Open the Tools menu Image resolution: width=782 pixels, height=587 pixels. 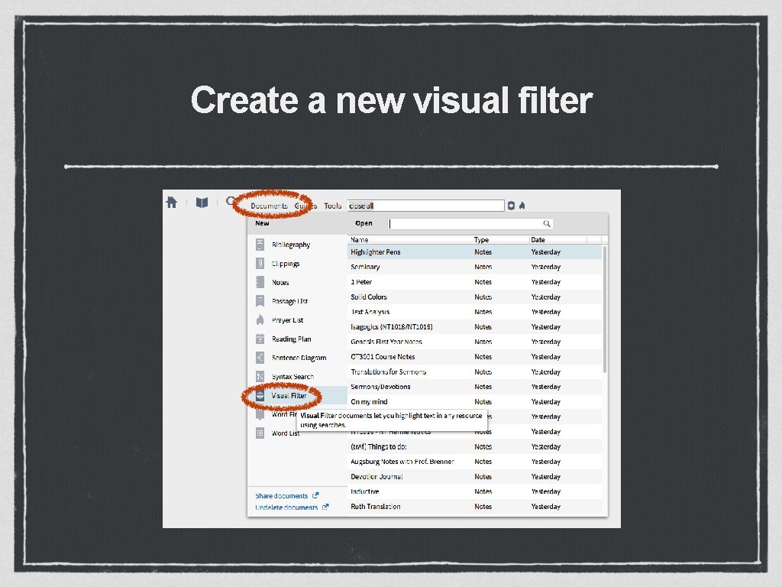tap(333, 206)
